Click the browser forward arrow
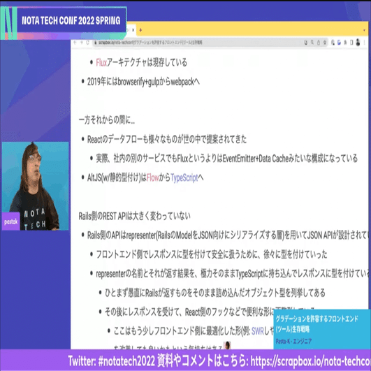Screen dimensions: 371x371 pyautogui.click(x=81, y=43)
